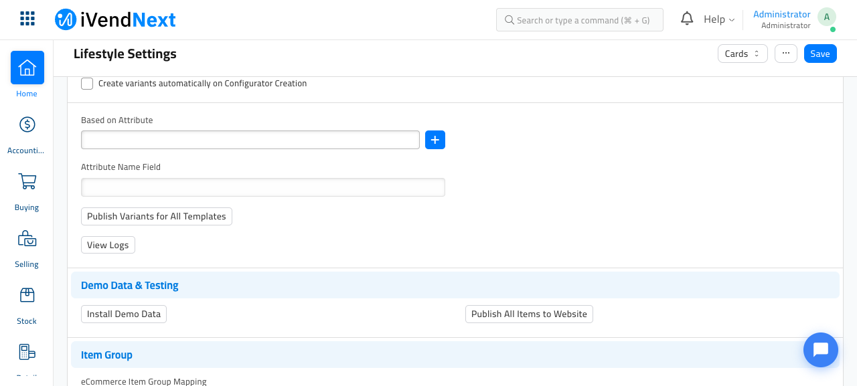Open the chat bubble widget
This screenshot has width=857, height=386.
click(821, 350)
